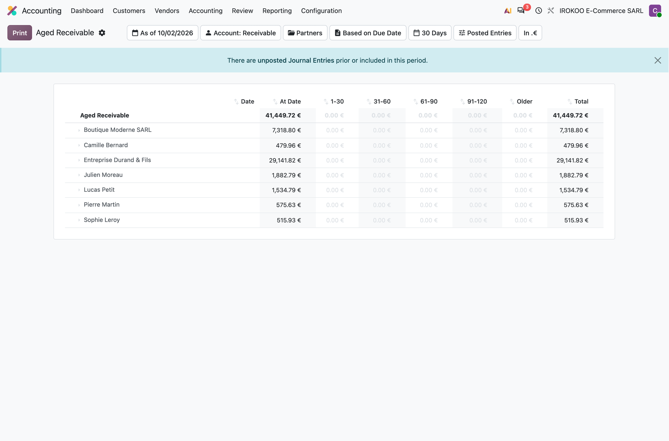Open the Customers menu
Image resolution: width=669 pixels, height=441 pixels.
pyautogui.click(x=129, y=11)
